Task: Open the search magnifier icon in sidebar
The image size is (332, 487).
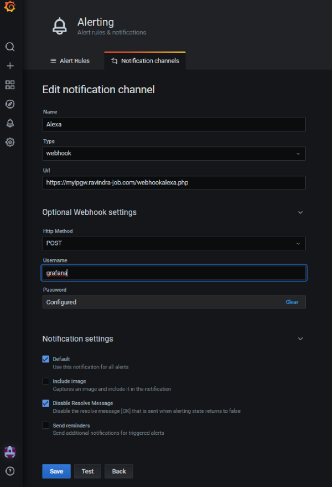Action: 9,47
